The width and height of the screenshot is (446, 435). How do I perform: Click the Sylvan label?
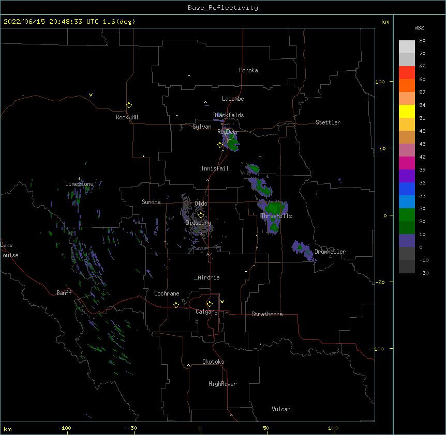click(202, 127)
